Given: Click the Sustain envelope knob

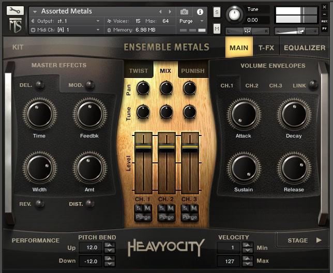Looking at the screenshot, I should tap(244, 168).
